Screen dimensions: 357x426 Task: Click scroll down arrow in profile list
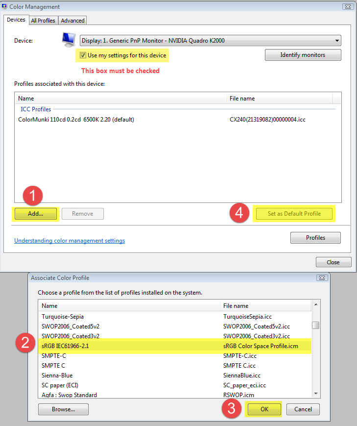click(316, 393)
